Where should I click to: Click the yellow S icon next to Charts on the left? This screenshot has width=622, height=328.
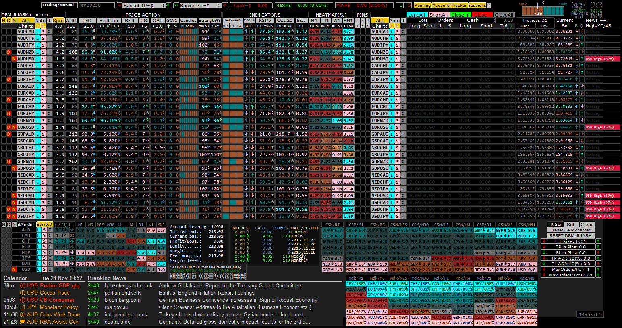43,26
